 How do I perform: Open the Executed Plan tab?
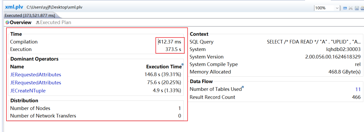tap(53, 23)
